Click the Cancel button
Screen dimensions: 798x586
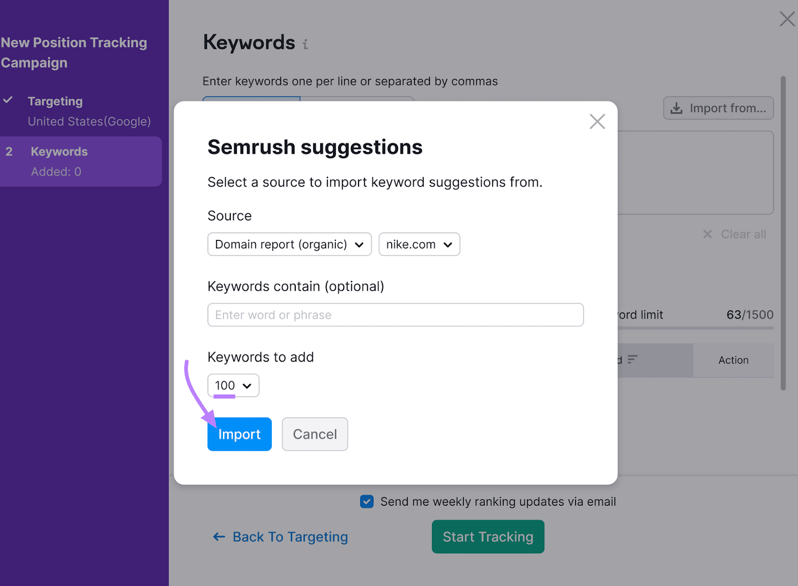point(315,434)
